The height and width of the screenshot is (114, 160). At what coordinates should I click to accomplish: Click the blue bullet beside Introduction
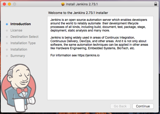pos(7,24)
